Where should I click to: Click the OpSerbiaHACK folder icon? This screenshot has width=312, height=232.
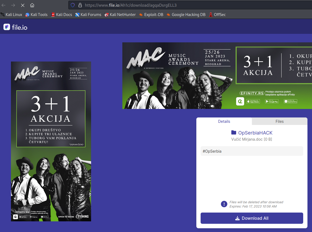[x=234, y=133]
